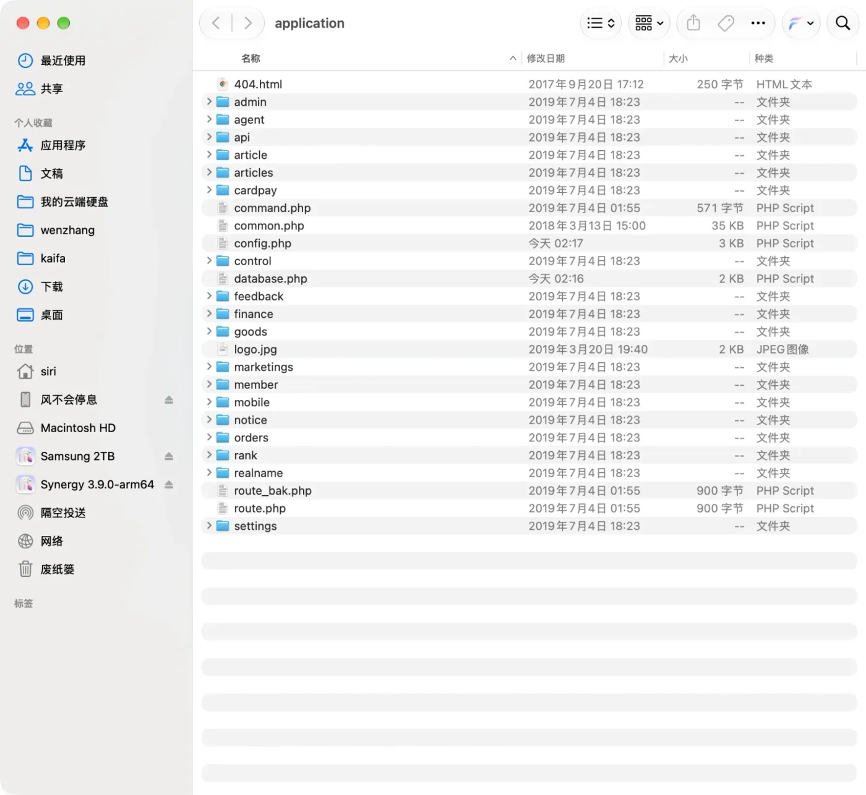This screenshot has height=795, width=866.
Task: Eject the 风不会停息 device
Action: (169, 400)
